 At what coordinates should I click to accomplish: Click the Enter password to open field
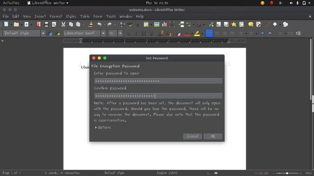coord(158,81)
